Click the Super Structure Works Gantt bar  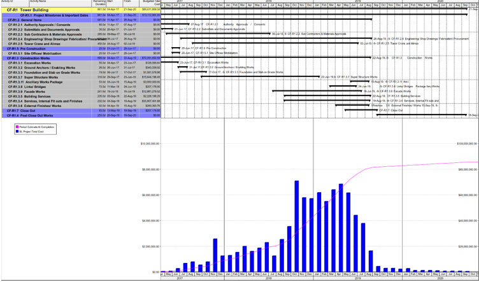(261, 77)
